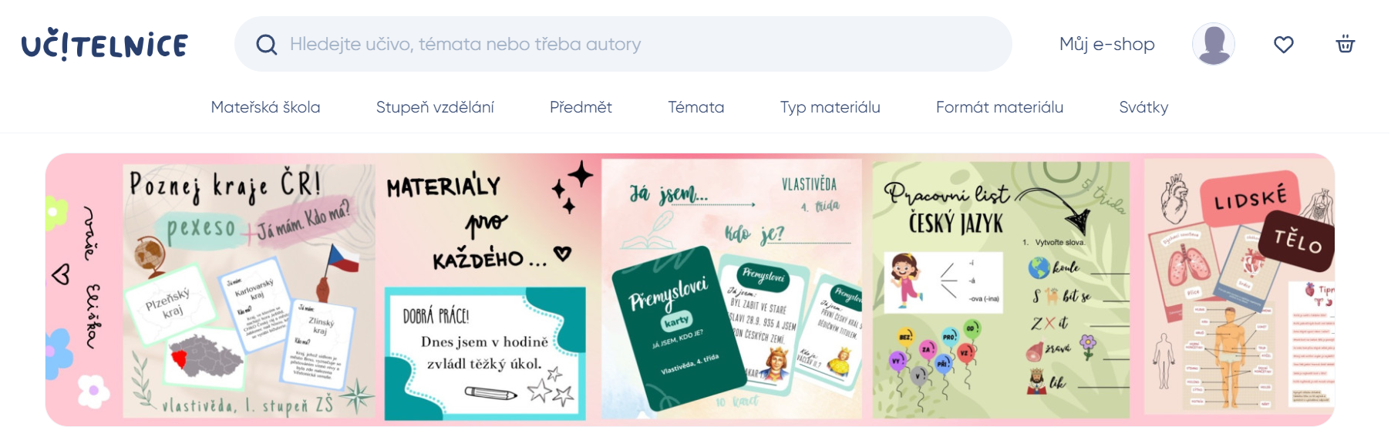Image resolution: width=1391 pixels, height=447 pixels.
Task: Open the Já jsem Přemyslovci karty thumbnail
Action: point(731,289)
